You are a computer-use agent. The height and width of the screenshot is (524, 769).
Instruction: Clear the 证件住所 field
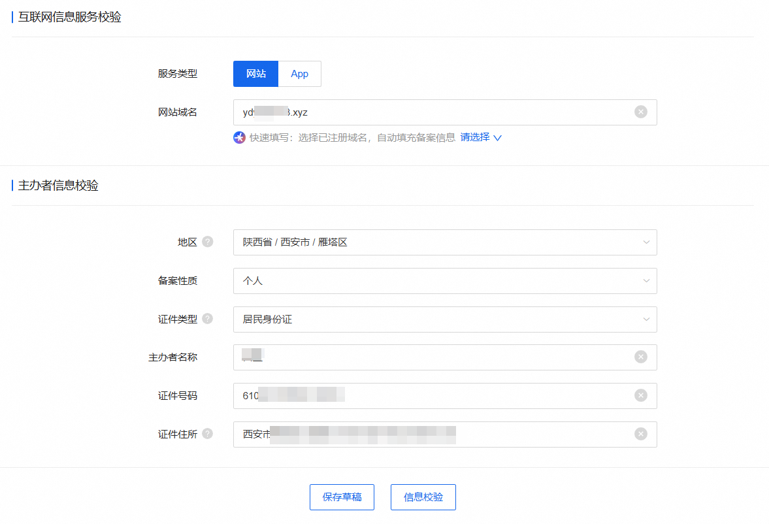[x=640, y=434]
